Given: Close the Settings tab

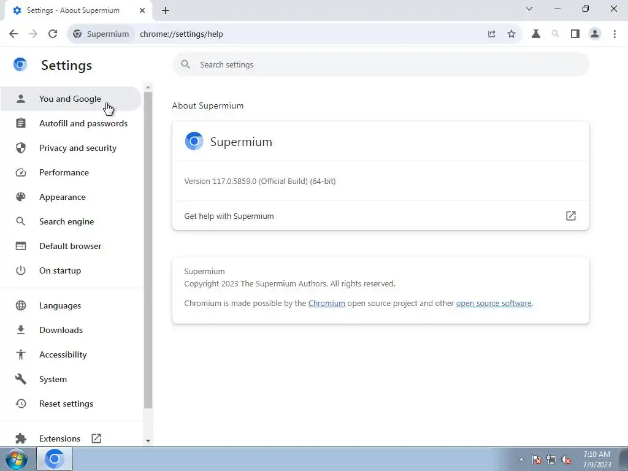Looking at the screenshot, I should coord(142,10).
